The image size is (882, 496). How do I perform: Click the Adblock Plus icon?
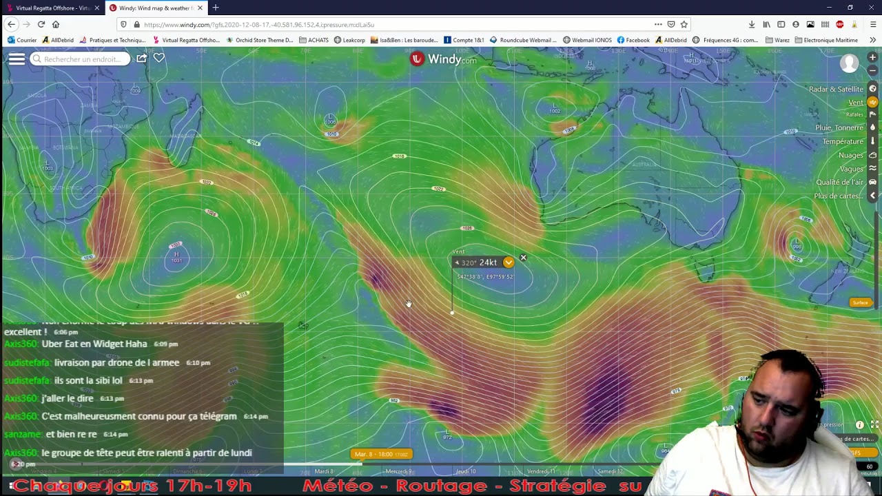pos(839,24)
